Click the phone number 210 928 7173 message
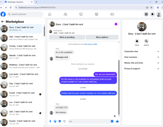The image size is (163, 127). [x=62, y=108]
